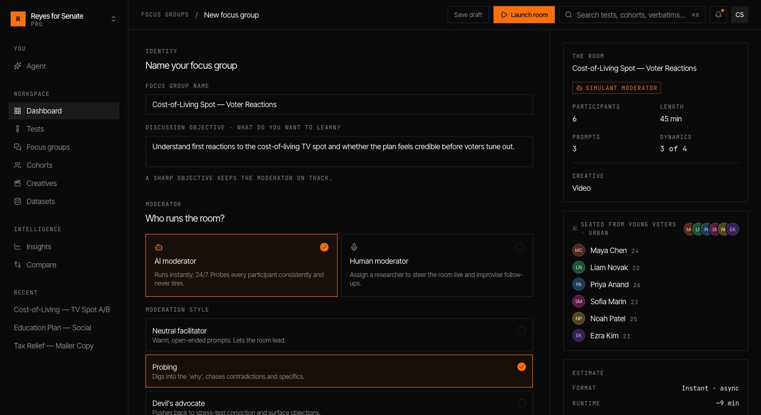
Task: Open Focus groups in the sidebar
Action: (x=64, y=147)
